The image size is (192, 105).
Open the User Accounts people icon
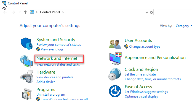(115, 44)
